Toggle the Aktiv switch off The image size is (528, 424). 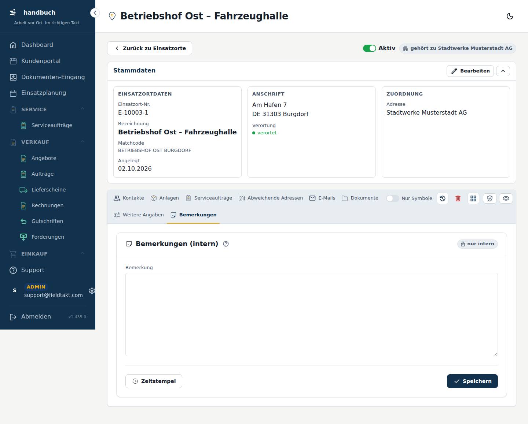[x=369, y=48]
